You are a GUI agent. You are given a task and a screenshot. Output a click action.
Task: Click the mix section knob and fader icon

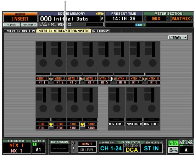click(x=74, y=147)
